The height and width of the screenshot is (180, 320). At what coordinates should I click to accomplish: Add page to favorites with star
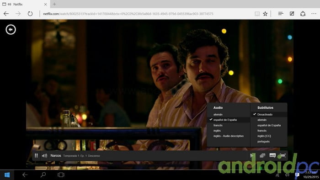[x=265, y=14]
